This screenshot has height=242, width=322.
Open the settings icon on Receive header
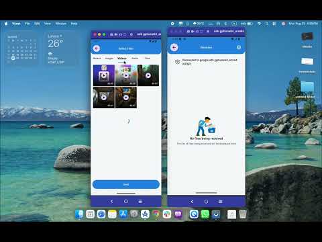239,47
